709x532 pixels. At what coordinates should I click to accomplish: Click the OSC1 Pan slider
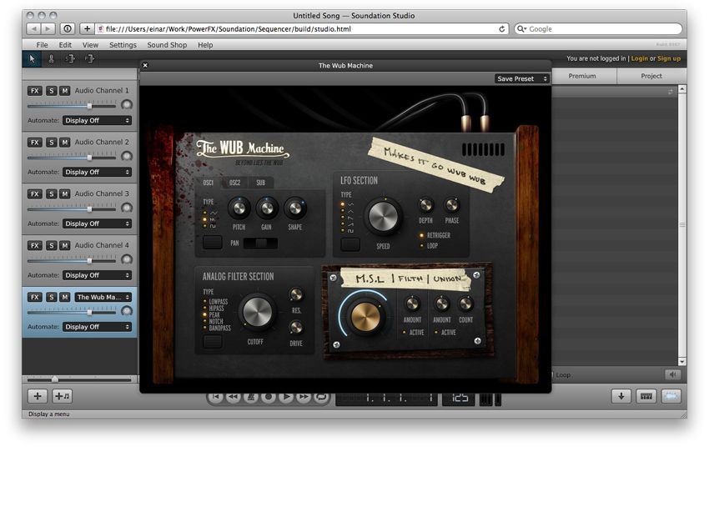coord(260,243)
